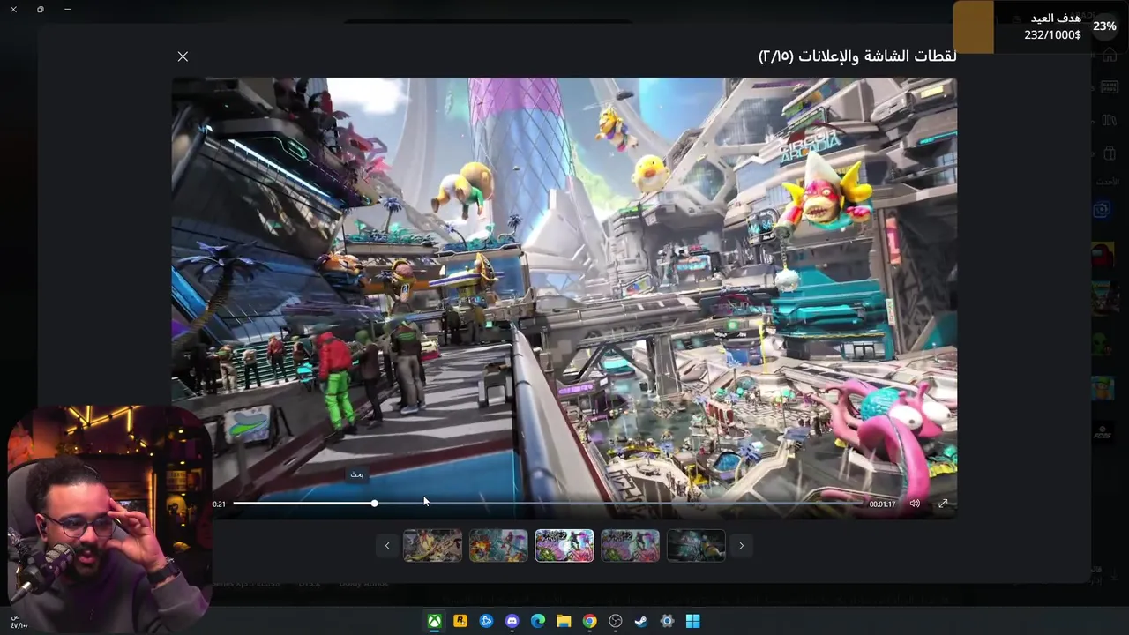Click the Eid goal 232/1000$ overlay
This screenshot has width=1129, height=635.
coord(1039,26)
